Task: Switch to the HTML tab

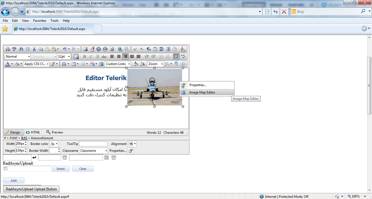Action: point(33,132)
